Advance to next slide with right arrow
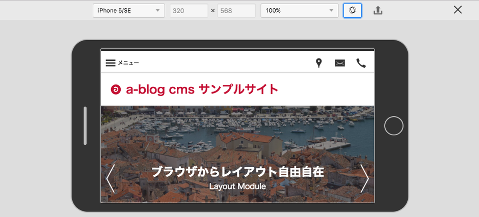The image size is (479, 217). (364, 178)
